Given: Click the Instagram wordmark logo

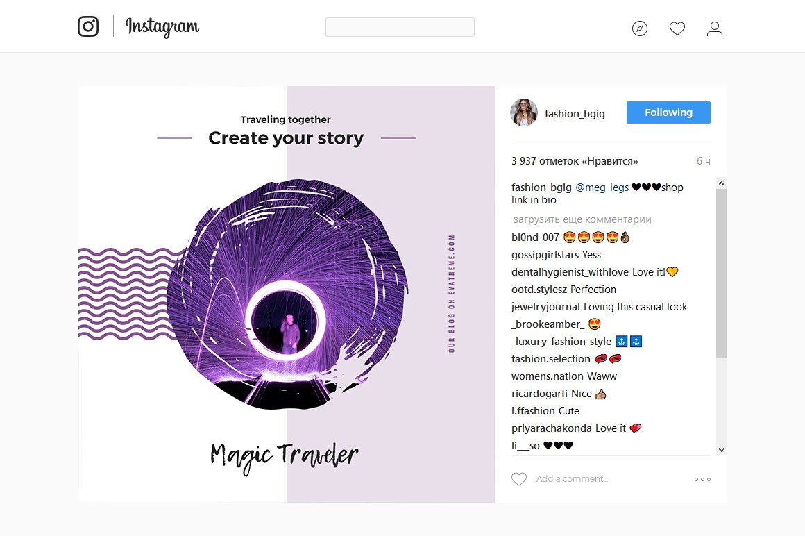Looking at the screenshot, I should tap(162, 26).
